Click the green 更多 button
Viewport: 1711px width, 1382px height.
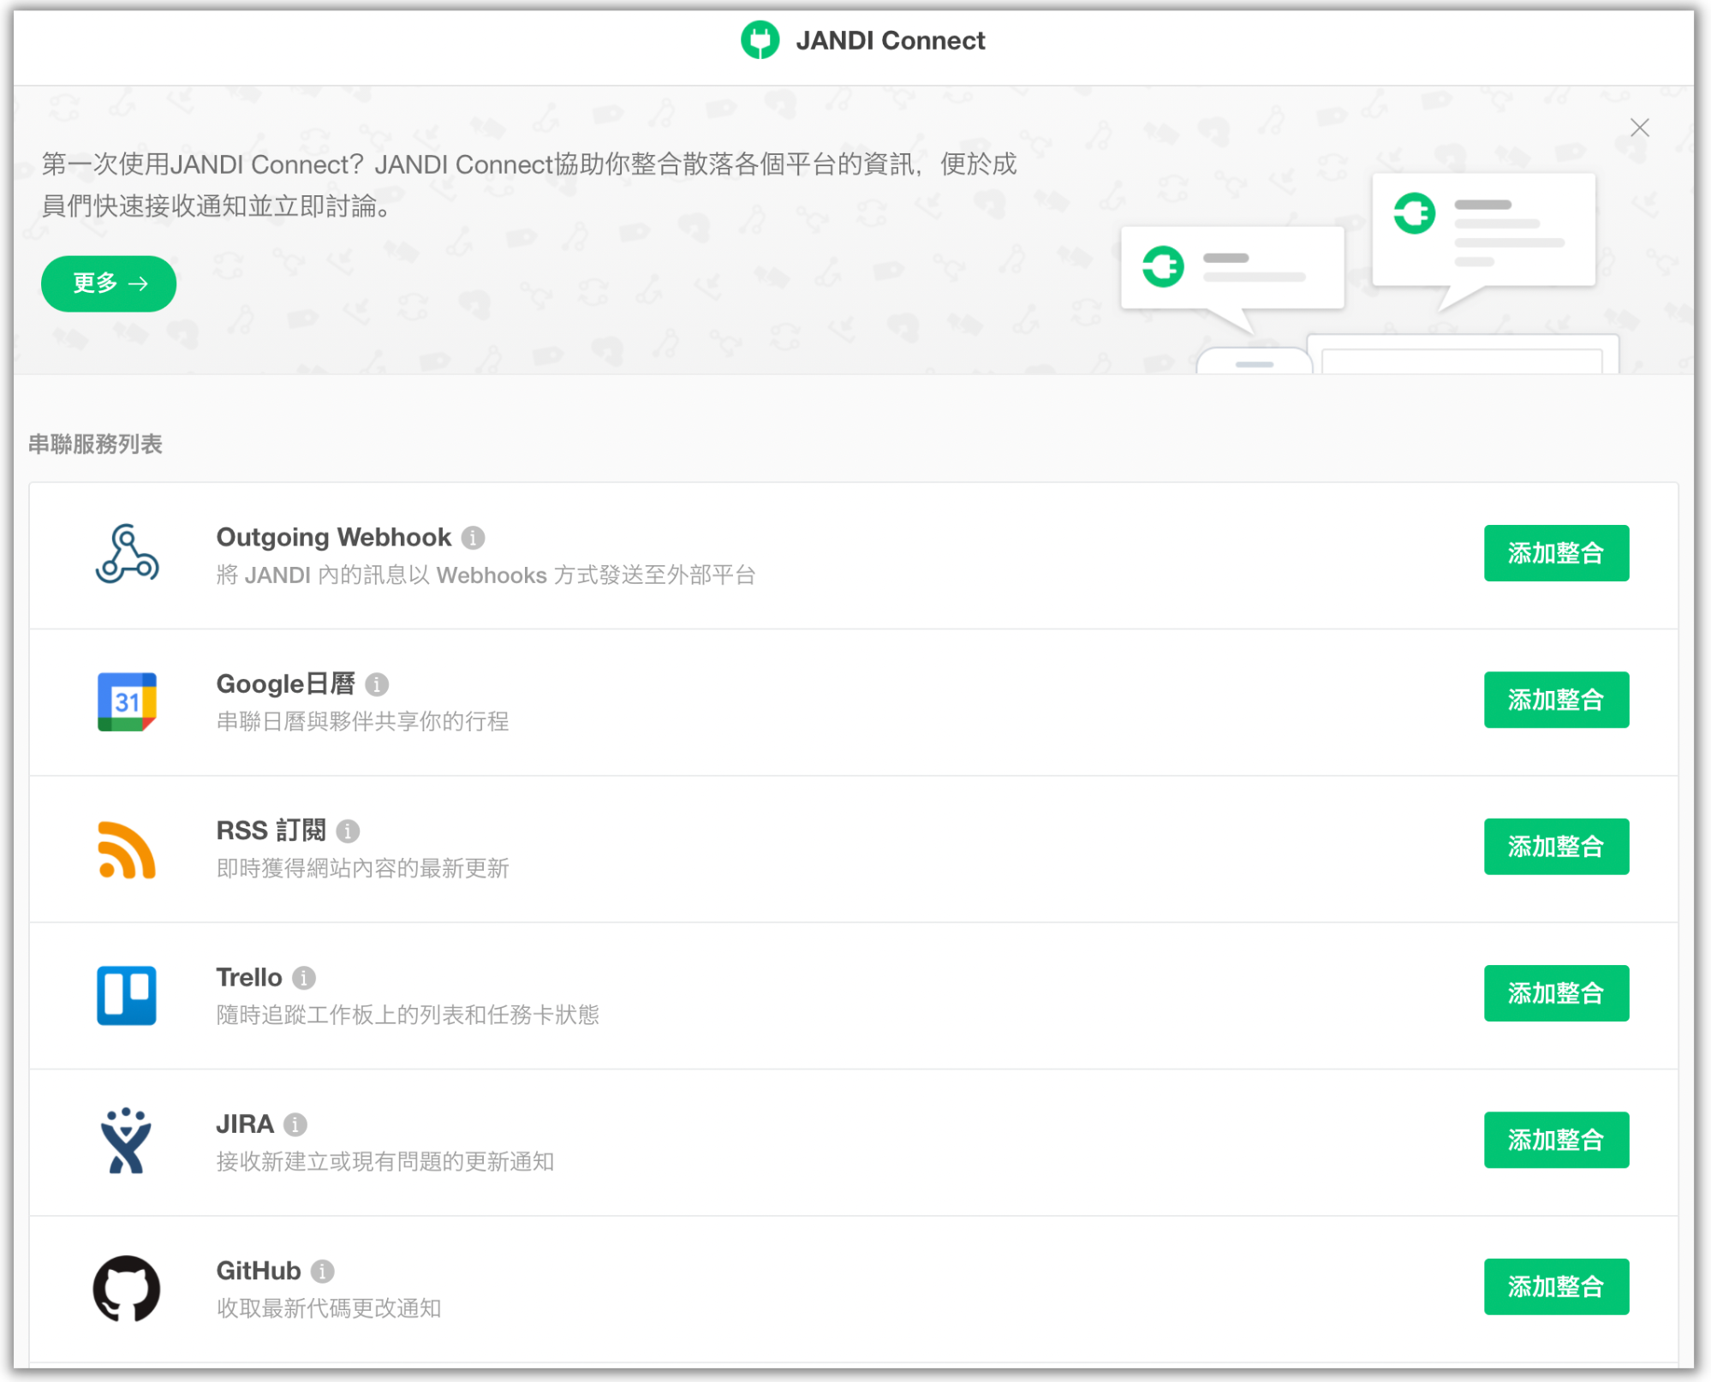[109, 283]
